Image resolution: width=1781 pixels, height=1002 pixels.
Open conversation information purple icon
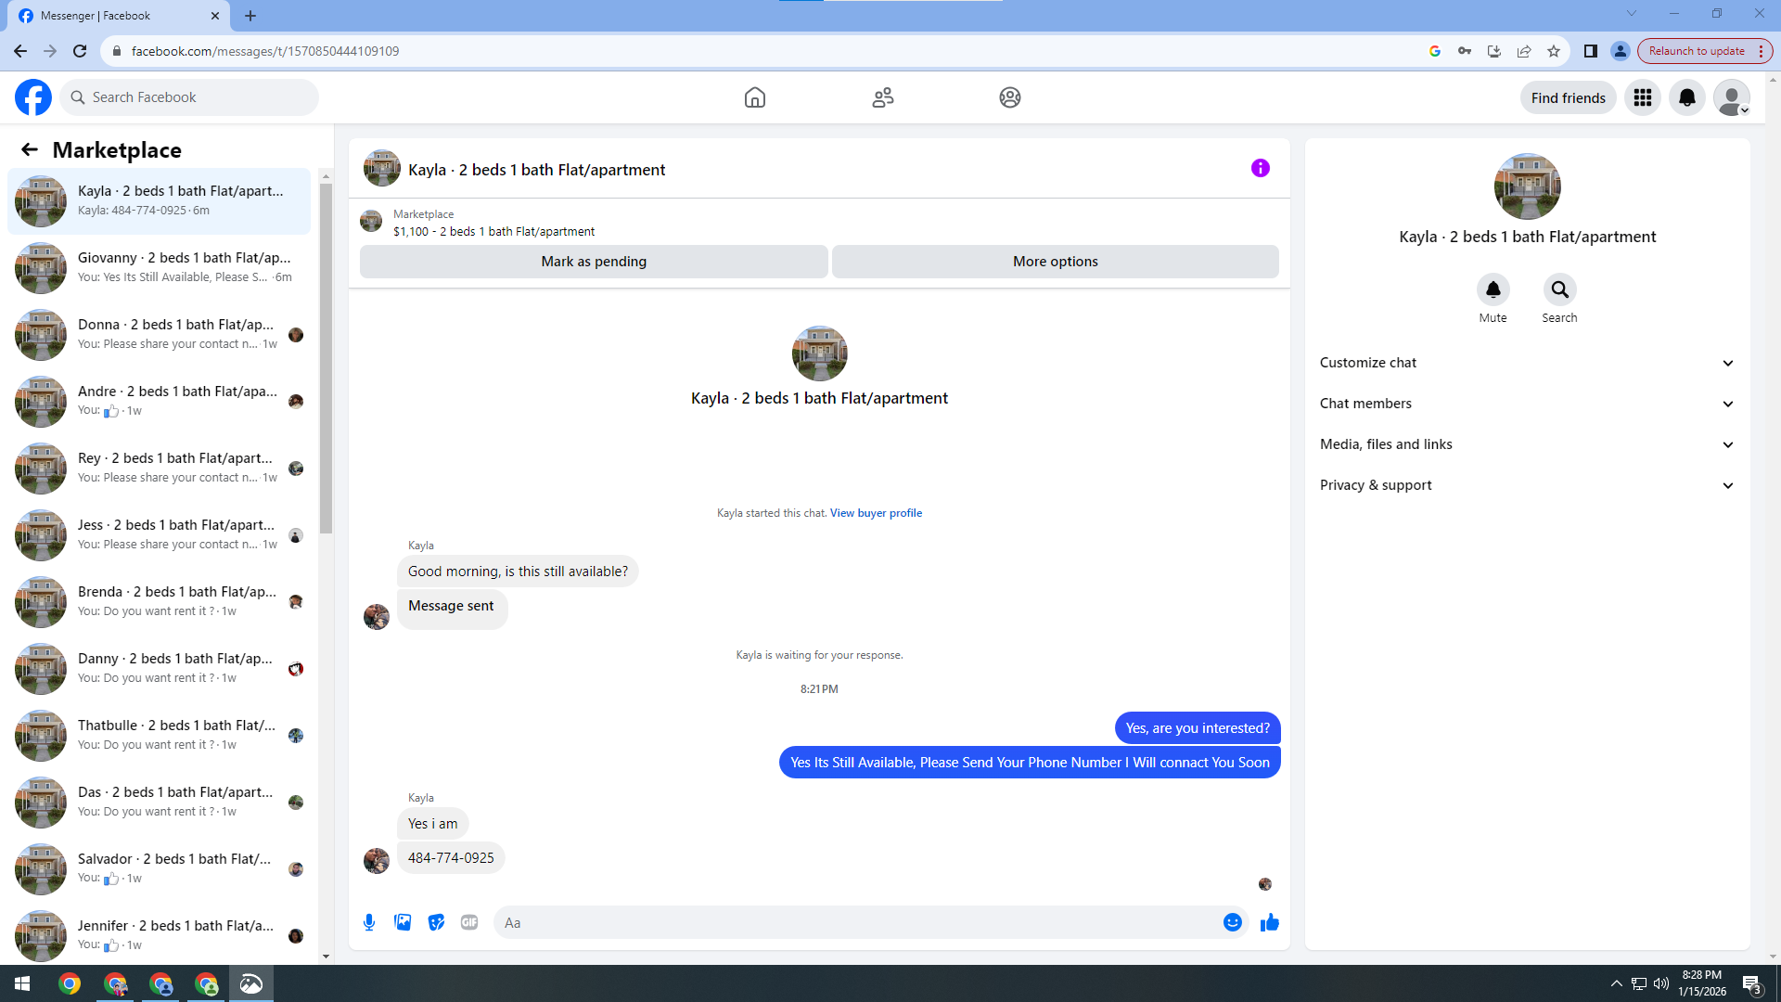[x=1260, y=168]
